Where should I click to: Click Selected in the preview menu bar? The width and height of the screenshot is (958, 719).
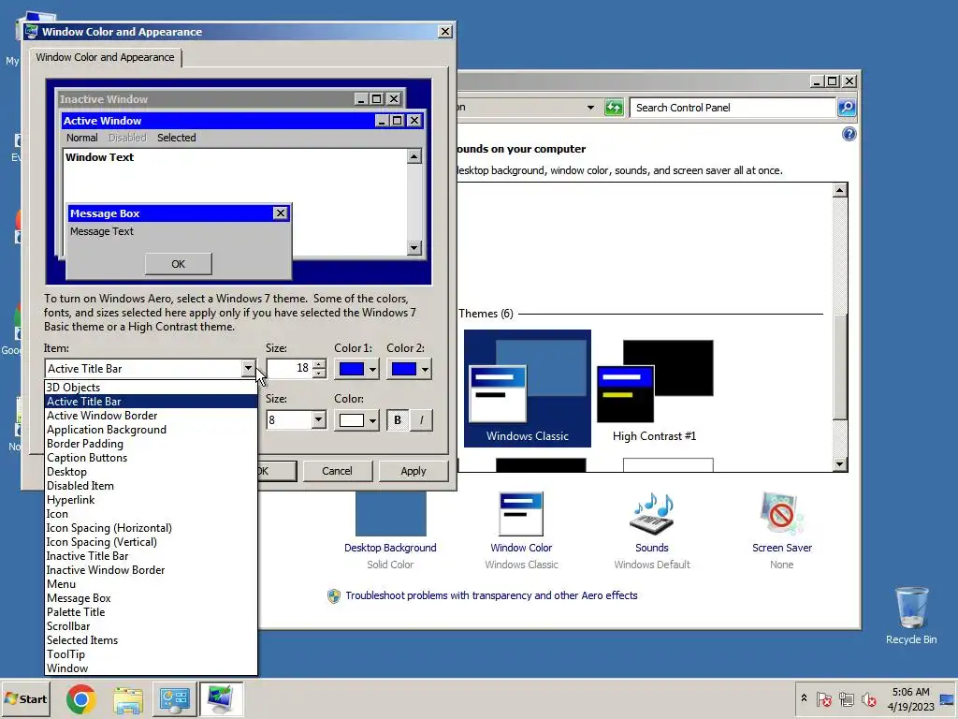point(177,139)
